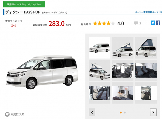The width and height of the screenshot is (162, 119).
Task: Select thumbnail of pop-up roof right-facing van
Action: (x=99, y=71)
